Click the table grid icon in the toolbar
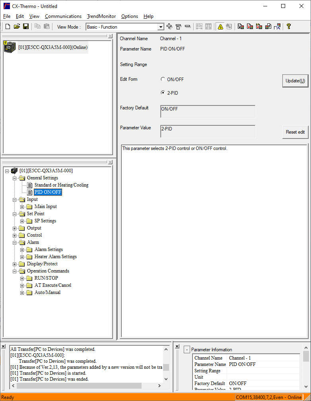Screen dimensions: 311x401 point(208,26)
